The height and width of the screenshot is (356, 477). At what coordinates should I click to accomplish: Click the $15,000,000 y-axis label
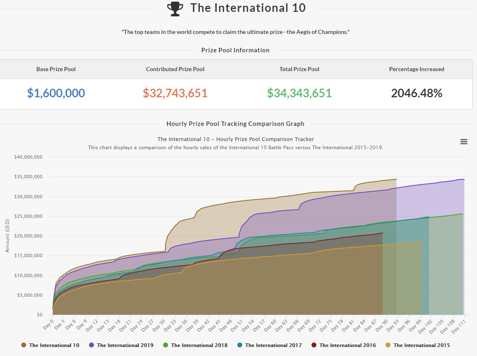28,255
